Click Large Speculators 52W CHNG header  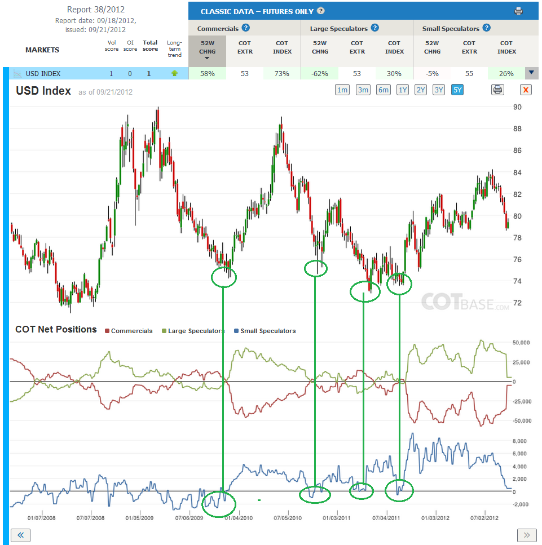pos(320,47)
